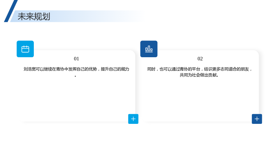Image resolution: width=279 pixels, height=157 pixels.
Task: Click the phrase 提升自己的能力 in card 01
Action: click(x=115, y=69)
